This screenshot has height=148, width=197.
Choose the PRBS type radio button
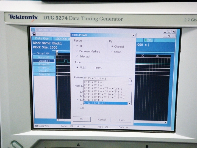click(77, 67)
